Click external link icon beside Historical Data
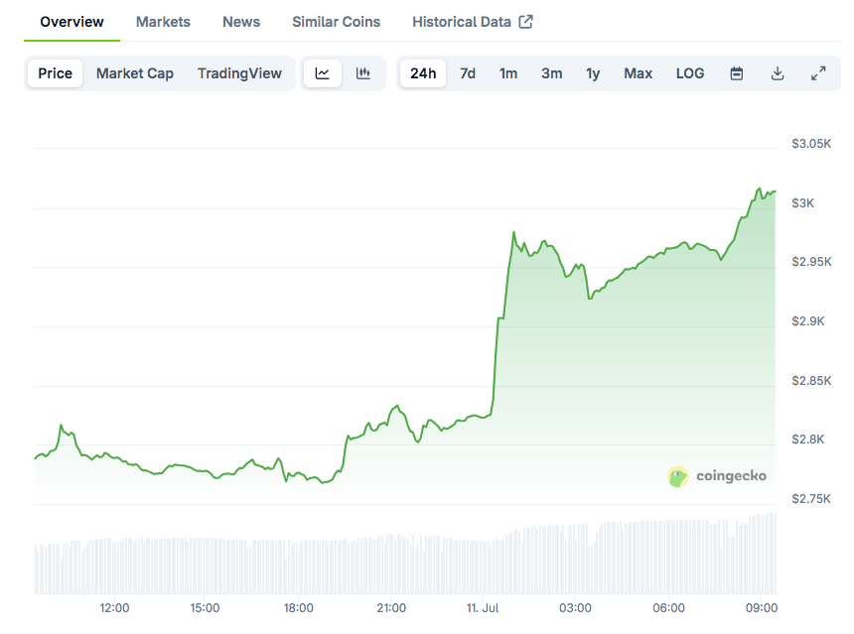Viewport: 854px width, 634px height. pyautogui.click(x=526, y=22)
